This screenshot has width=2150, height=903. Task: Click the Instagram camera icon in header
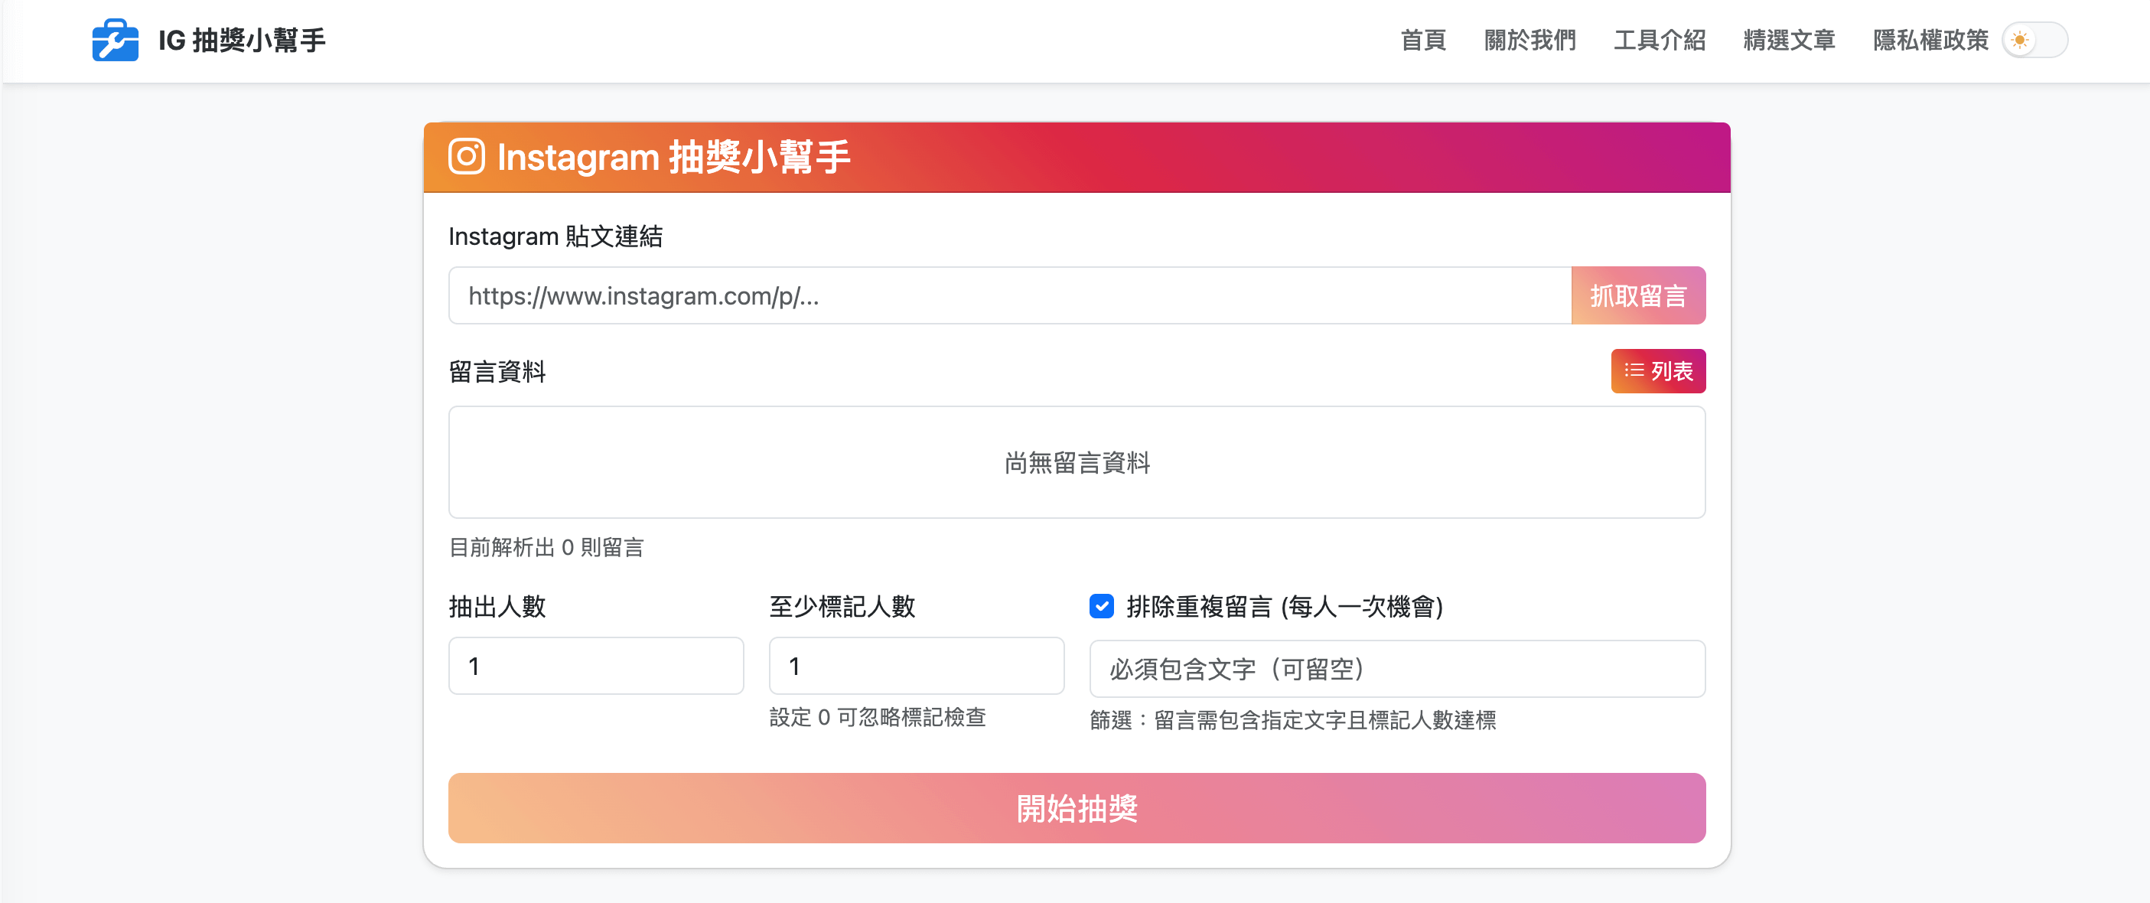(467, 157)
